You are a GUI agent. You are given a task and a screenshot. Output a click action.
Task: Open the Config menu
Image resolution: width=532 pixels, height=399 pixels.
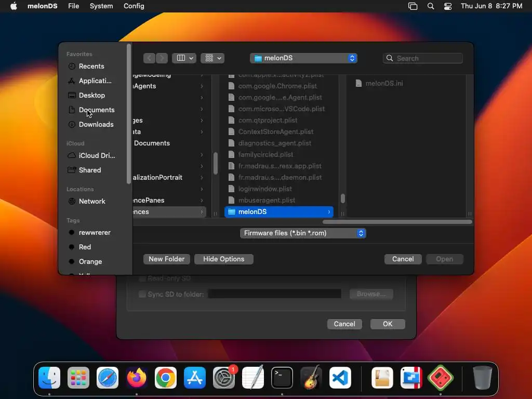[x=134, y=6]
